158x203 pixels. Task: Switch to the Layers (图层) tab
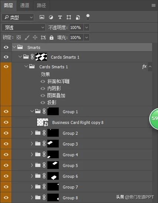click(x=9, y=6)
